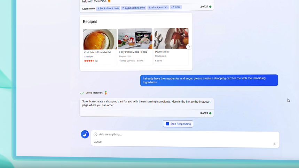Viewport: 299px width, 168px height.
Task: Click the Breyers.com source text
Action: pyautogui.click(x=125, y=56)
